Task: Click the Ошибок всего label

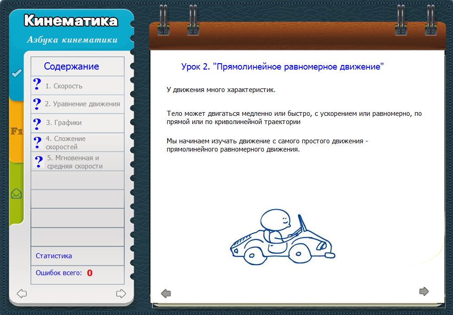Action: point(59,273)
